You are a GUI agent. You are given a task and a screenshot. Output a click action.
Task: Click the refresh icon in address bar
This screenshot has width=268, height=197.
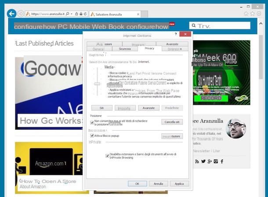pos(85,14)
